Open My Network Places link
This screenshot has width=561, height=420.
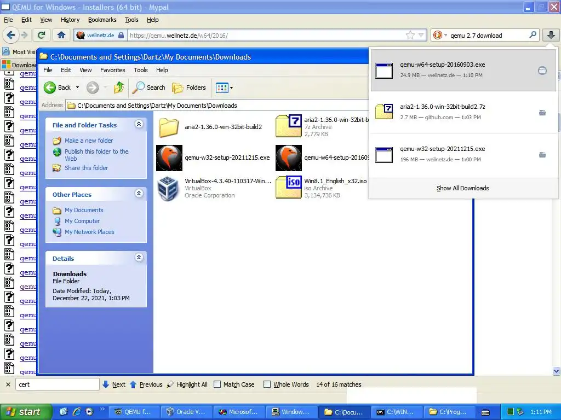click(89, 232)
